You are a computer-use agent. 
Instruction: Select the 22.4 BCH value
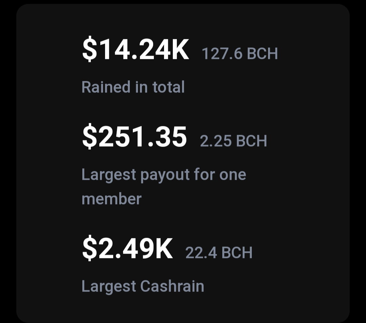click(219, 253)
